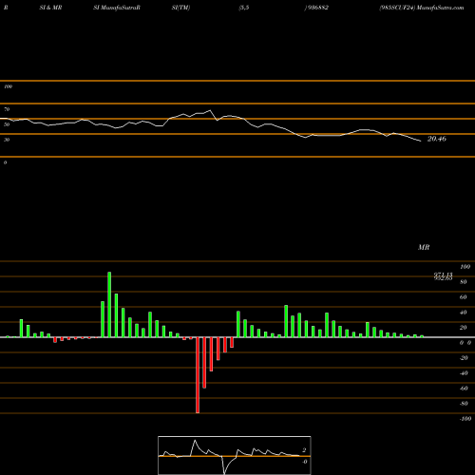
Task: Click the '(5,5' parameter text
Action: pyautogui.click(x=244, y=8)
